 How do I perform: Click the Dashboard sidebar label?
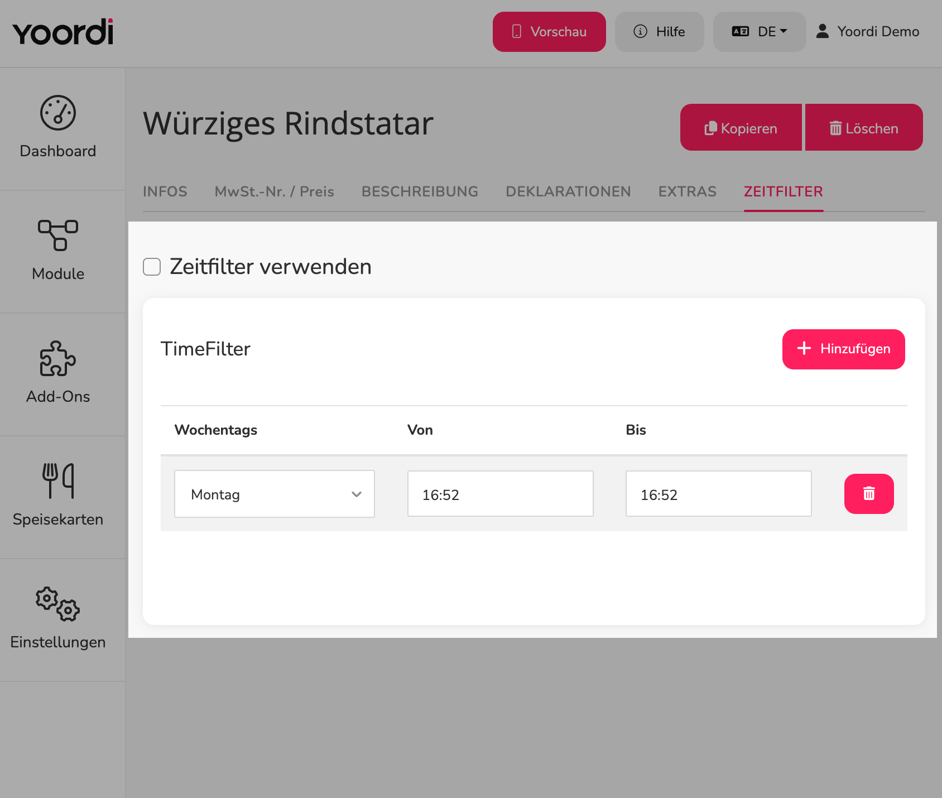click(x=58, y=151)
